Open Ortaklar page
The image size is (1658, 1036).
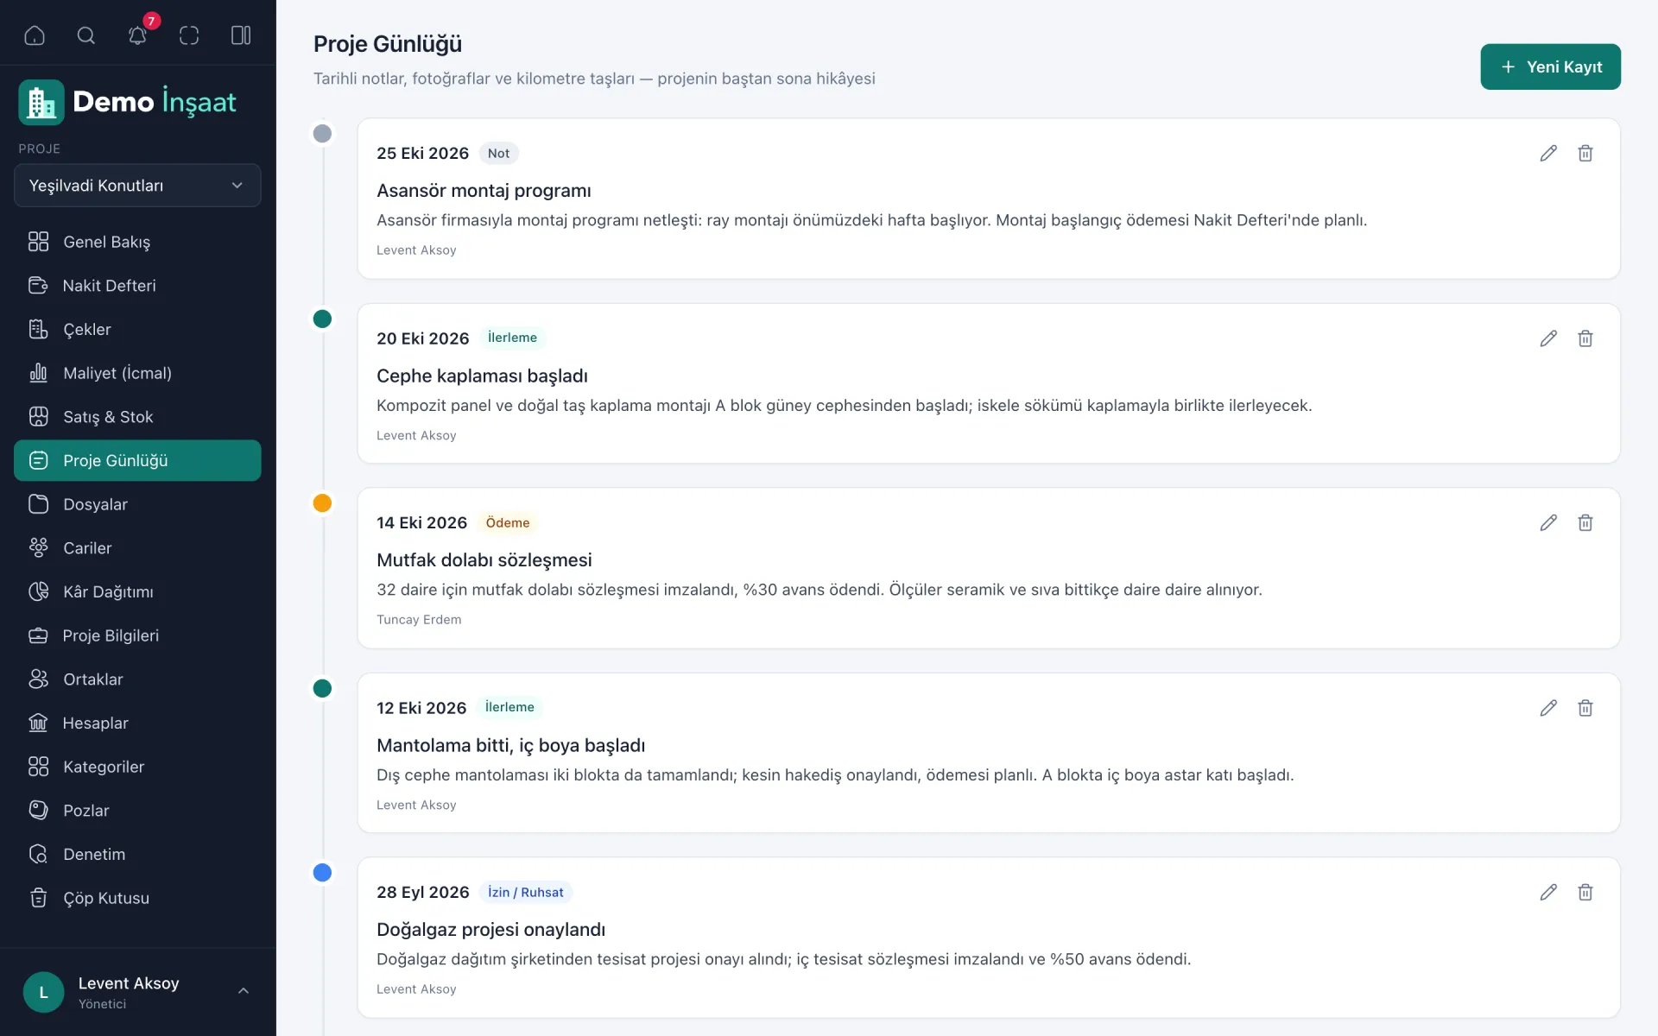click(137, 679)
